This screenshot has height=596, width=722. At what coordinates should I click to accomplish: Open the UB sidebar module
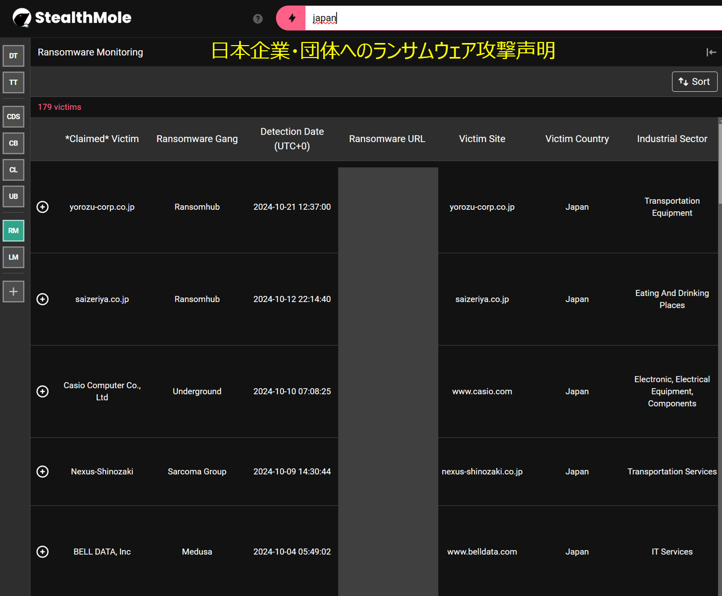[13, 196]
